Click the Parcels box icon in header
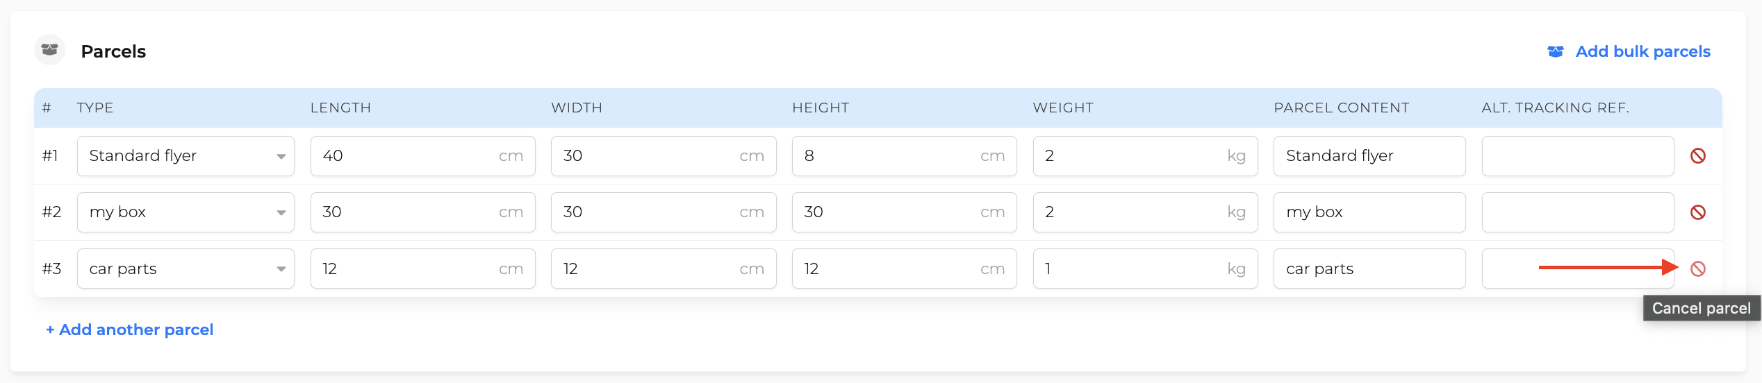Screen dimensions: 1762x383 pyautogui.click(x=49, y=50)
